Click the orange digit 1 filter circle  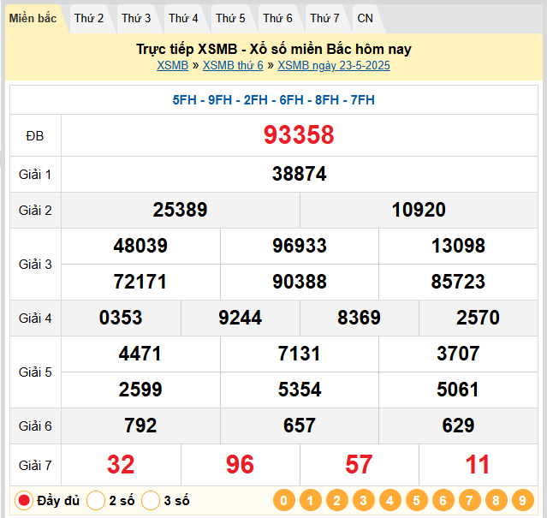310,501
